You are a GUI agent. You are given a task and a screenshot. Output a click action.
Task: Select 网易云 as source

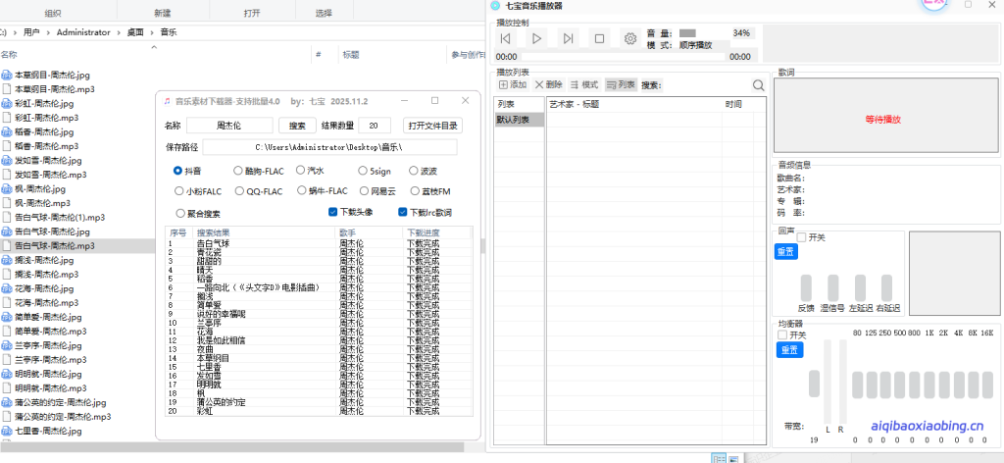pos(364,191)
